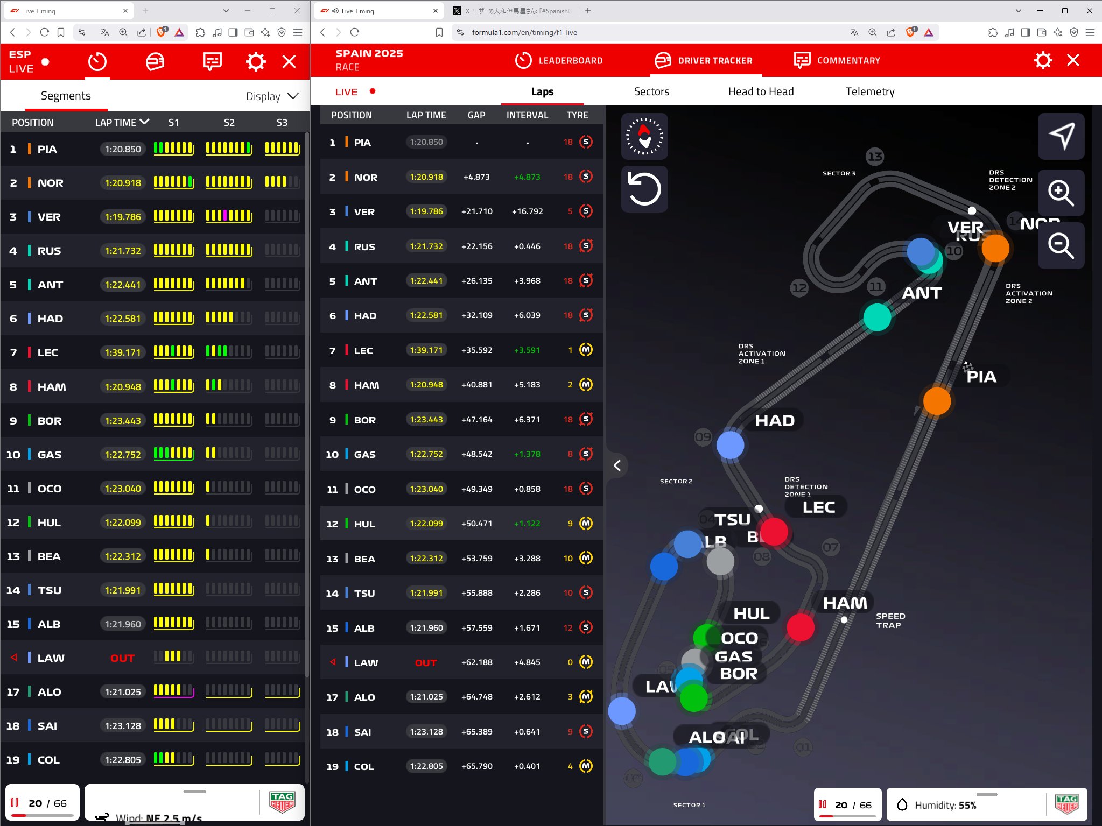Switch to the X (Twitter) browser tab
Screen dimensions: 1102x826
tap(512, 11)
